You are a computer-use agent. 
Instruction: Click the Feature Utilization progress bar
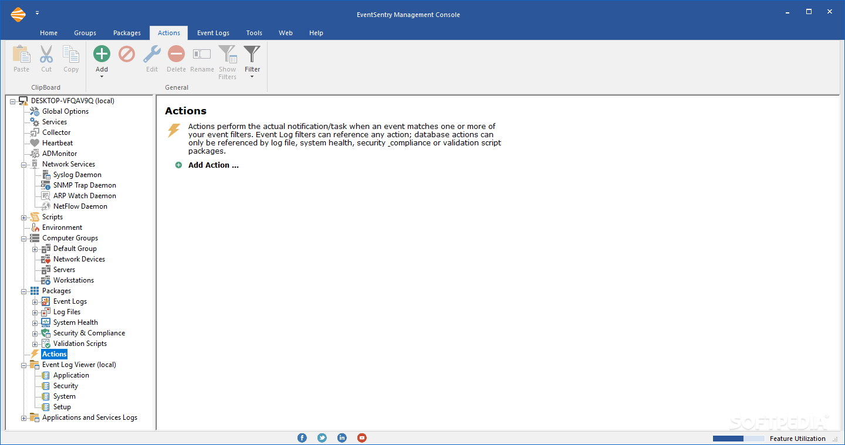(739, 439)
